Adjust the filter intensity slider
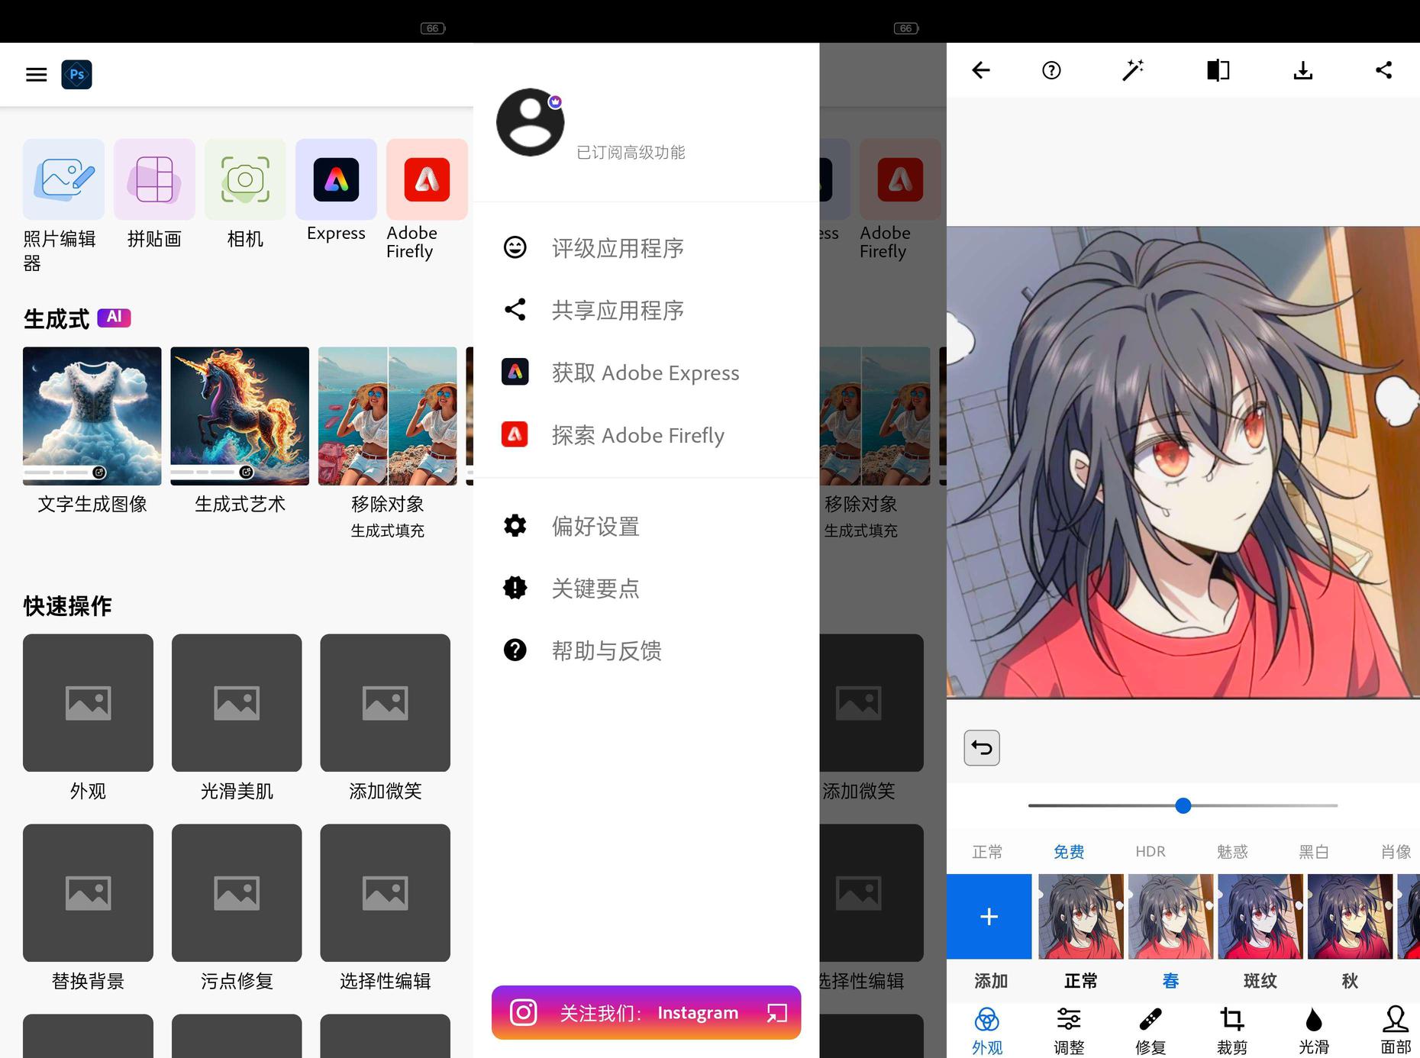This screenshot has height=1058, width=1420. click(x=1183, y=805)
